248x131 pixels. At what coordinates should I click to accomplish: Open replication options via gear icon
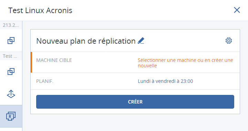point(229,41)
